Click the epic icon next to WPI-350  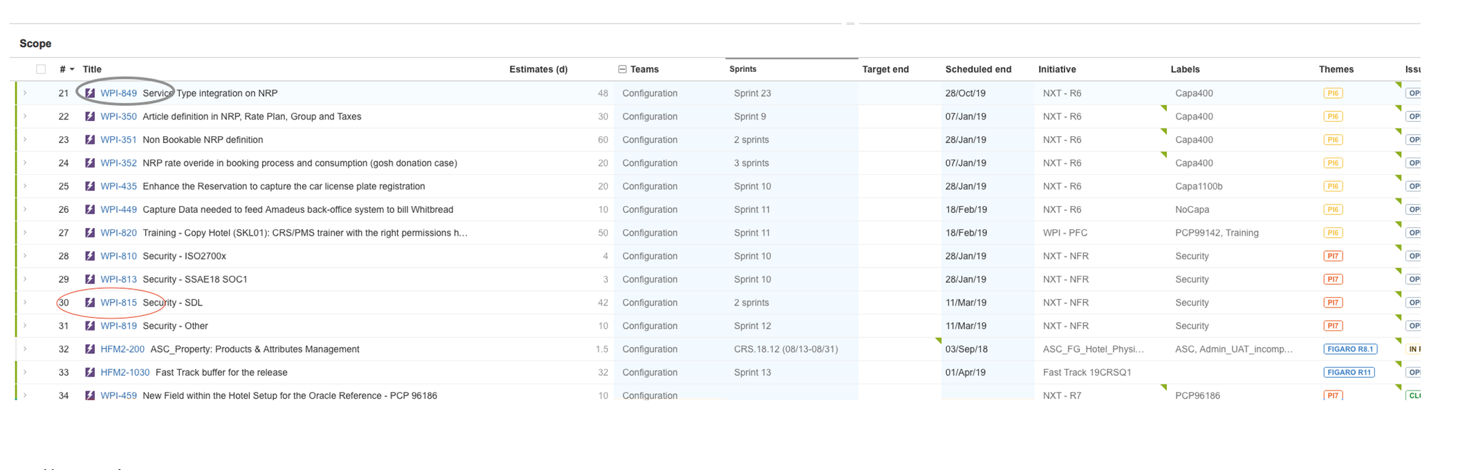tap(90, 117)
